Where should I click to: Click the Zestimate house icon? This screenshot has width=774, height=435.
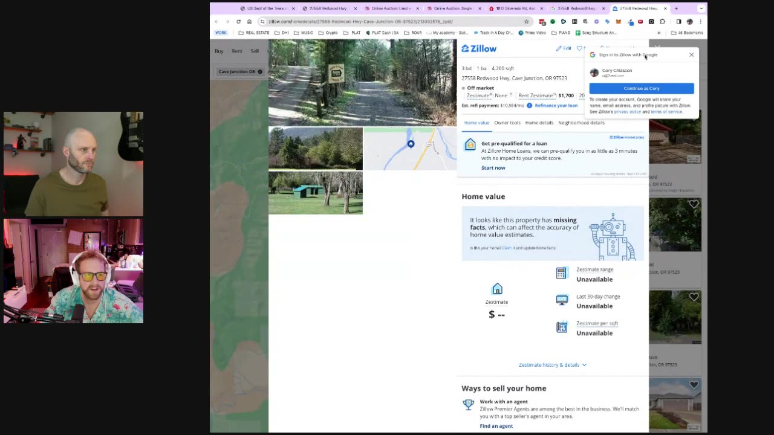point(497,289)
